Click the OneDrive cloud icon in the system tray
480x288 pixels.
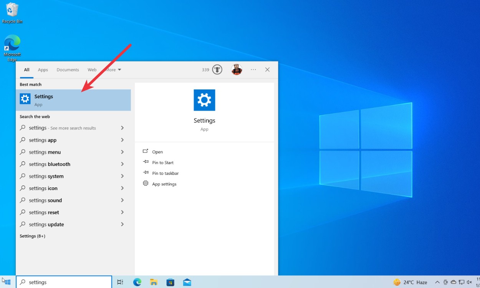click(453, 281)
